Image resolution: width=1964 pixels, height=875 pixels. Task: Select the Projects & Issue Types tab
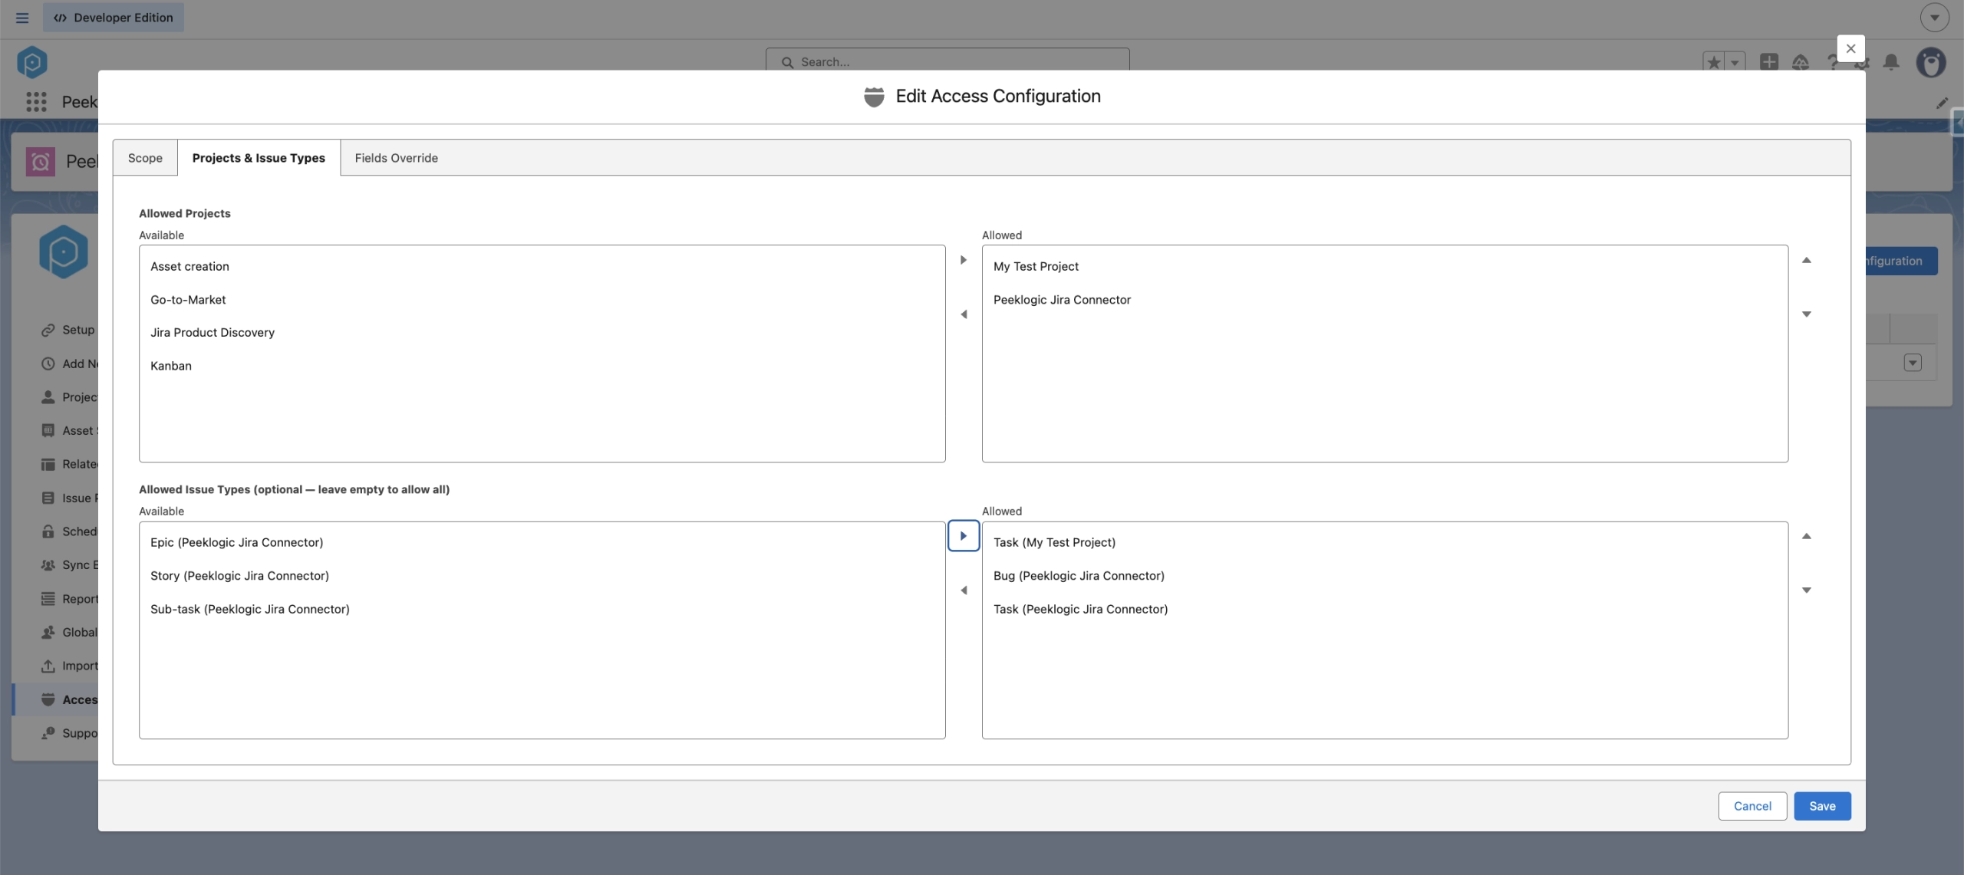(x=259, y=158)
